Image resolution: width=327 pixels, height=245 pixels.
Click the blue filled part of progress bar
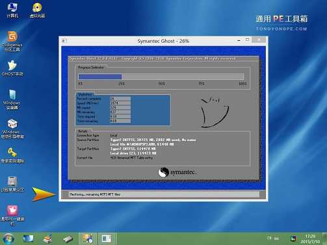point(100,77)
